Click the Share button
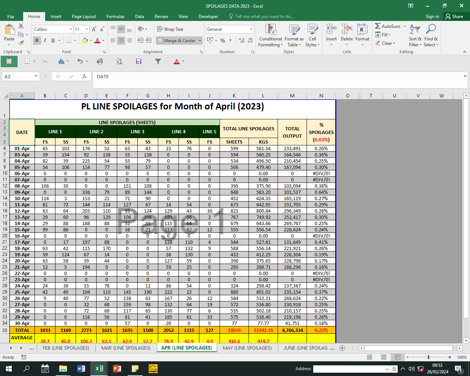This screenshot has height=376, width=470. coord(454,17)
